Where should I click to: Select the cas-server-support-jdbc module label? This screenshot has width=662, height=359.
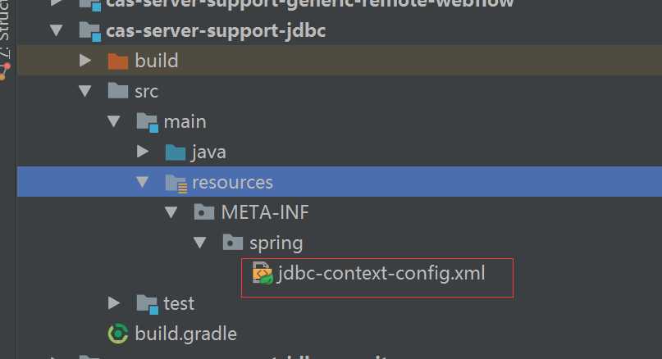[216, 31]
